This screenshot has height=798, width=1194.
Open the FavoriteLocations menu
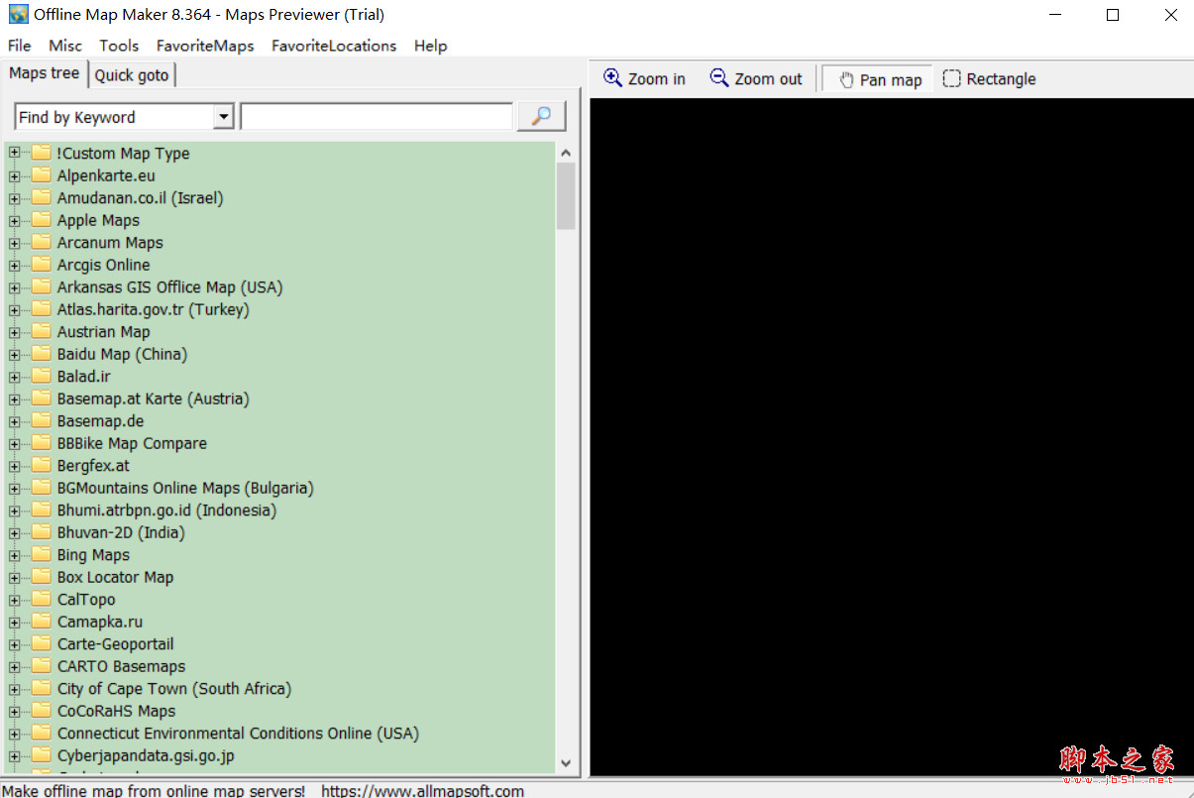pyautogui.click(x=334, y=46)
